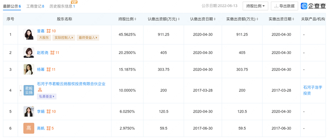Click the orange 高 avatar
This screenshot has height=138, width=328.
pyautogui.click(x=29, y=129)
